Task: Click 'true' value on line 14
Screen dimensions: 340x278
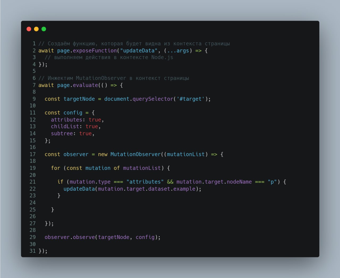Action: 86,133
